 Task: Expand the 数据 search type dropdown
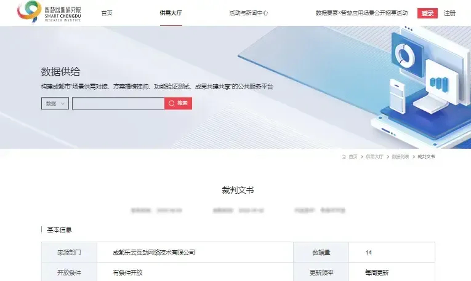coord(55,103)
